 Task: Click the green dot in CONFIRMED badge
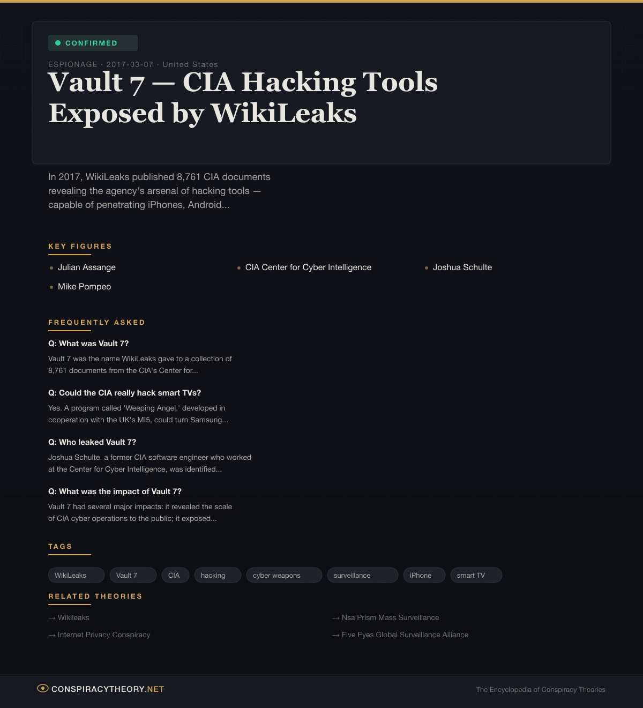pos(58,43)
